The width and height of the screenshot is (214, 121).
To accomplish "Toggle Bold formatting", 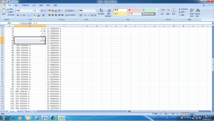I will point(18,15).
